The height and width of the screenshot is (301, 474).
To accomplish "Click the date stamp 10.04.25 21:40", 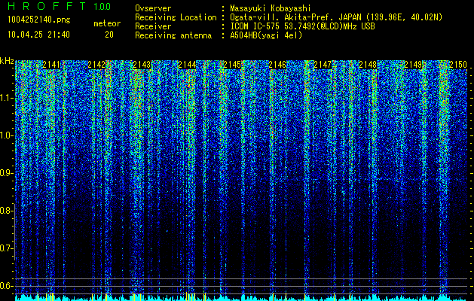I will (x=38, y=35).
